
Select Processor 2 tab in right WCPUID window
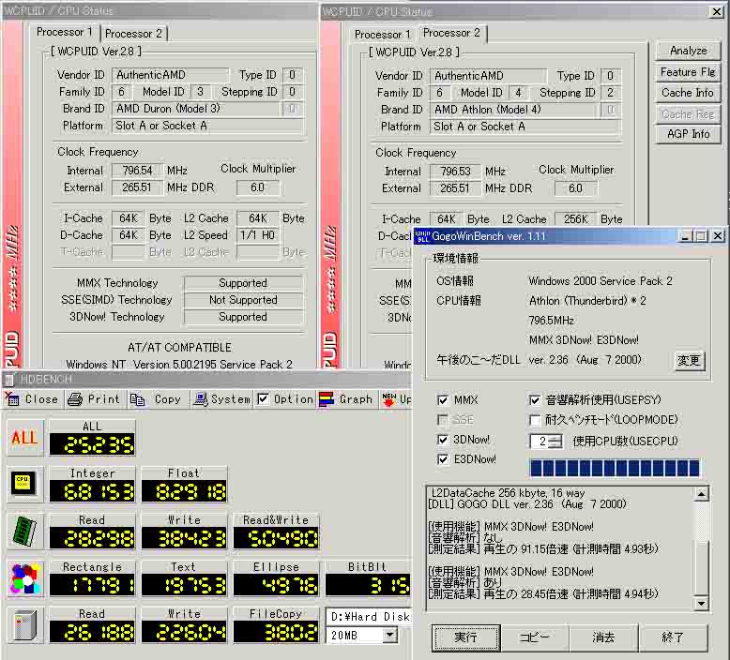tap(451, 33)
